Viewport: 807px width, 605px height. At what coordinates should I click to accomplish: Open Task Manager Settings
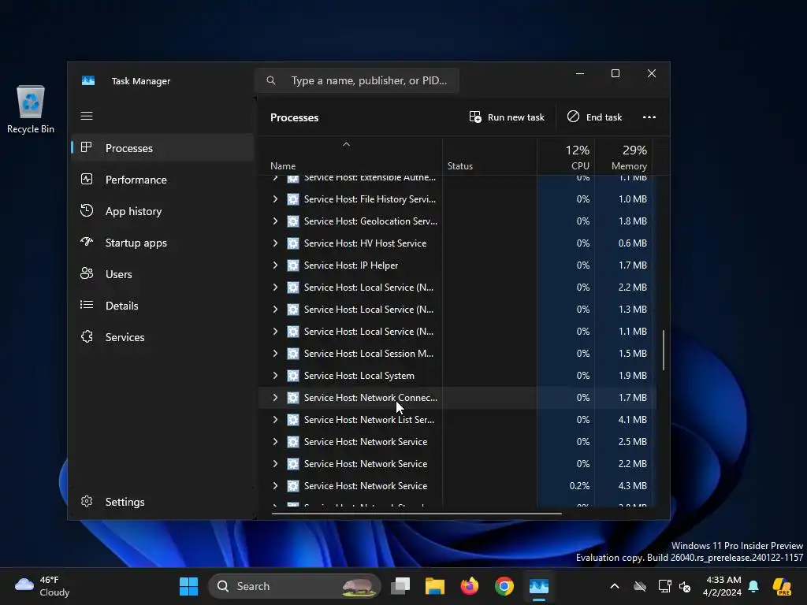162,502
